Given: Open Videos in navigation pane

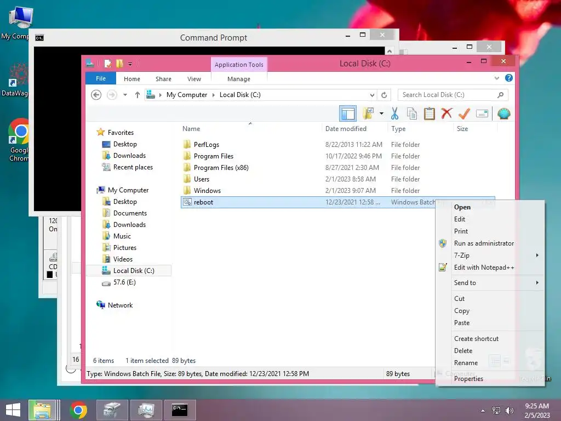Looking at the screenshot, I should (x=123, y=259).
